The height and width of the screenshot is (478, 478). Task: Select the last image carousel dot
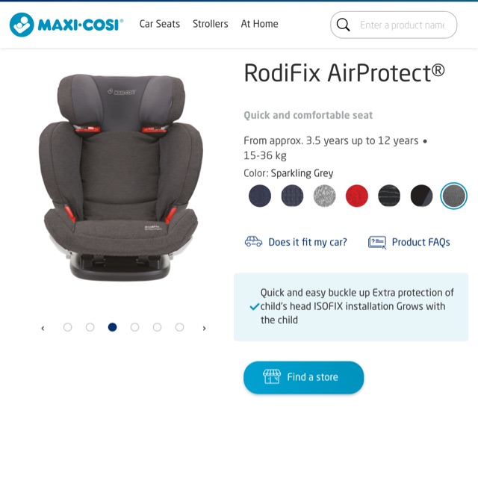tap(179, 327)
